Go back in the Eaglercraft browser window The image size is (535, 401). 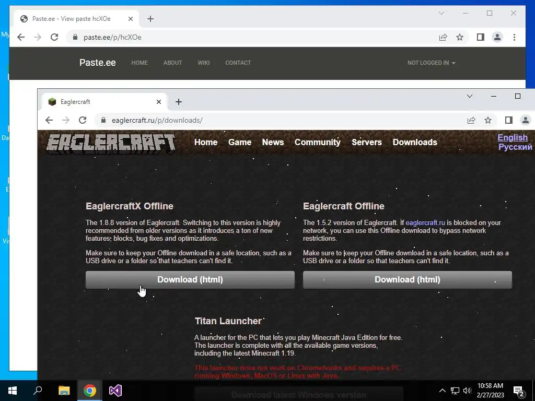(x=49, y=120)
